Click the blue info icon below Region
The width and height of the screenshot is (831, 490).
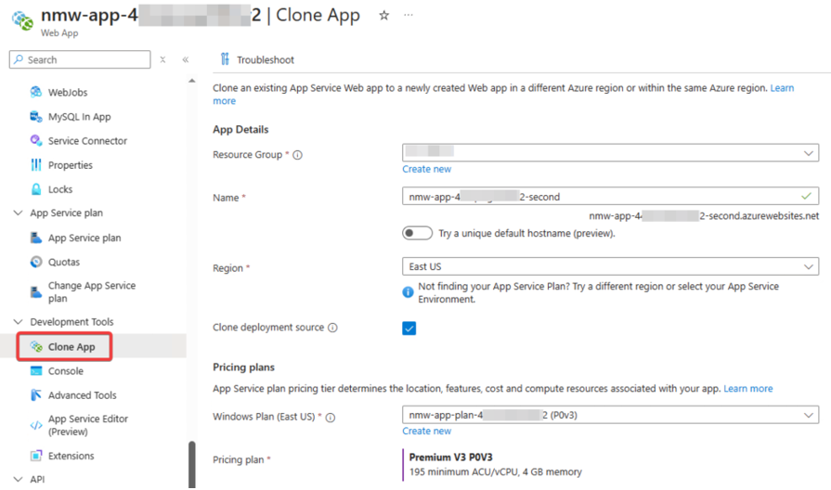pos(408,292)
